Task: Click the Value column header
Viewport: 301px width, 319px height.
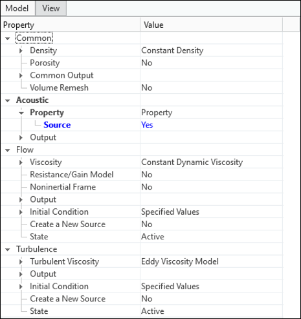Action: 212,25
